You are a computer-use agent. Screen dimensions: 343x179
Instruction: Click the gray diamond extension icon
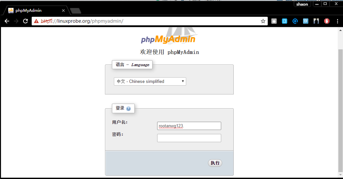274,21
